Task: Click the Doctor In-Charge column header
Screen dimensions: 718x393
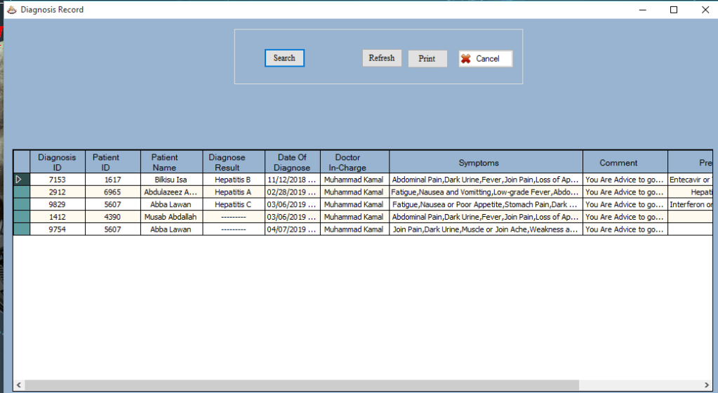Action: tap(347, 162)
